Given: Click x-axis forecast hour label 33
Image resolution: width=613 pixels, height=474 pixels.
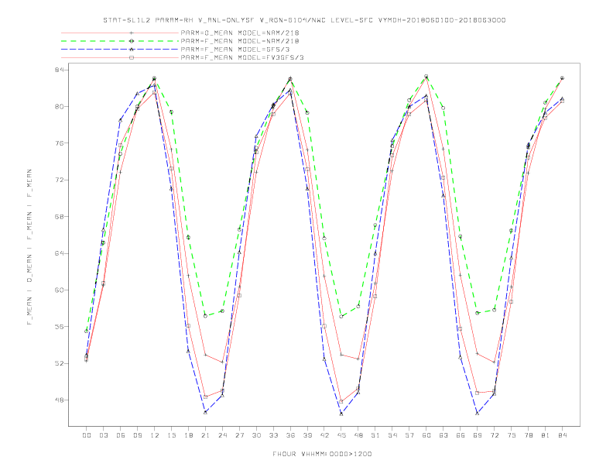Looking at the screenshot, I should click(273, 435).
